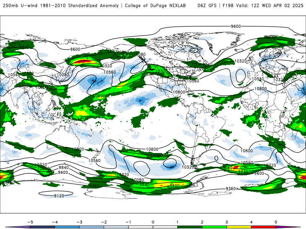Click the colorbar tick label '-1'
The image size is (306, 229).
tap(129, 222)
